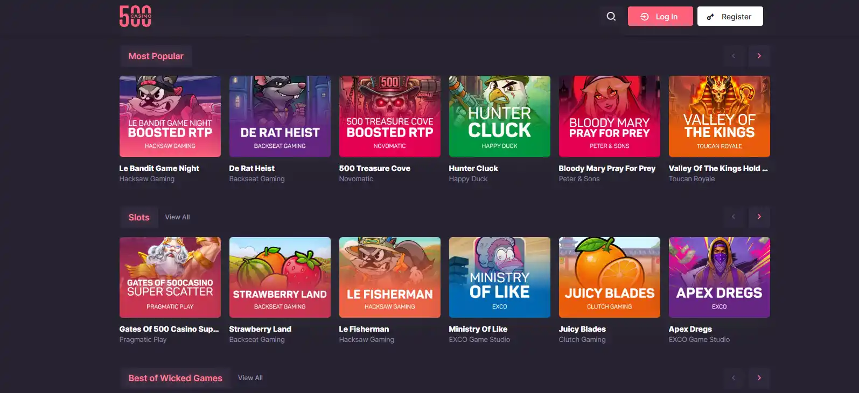Go to next Most Popular games
Viewport: 859px width, 393px height.
point(759,56)
